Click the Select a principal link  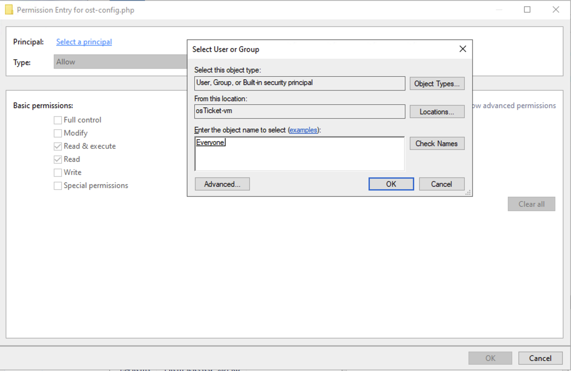84,41
